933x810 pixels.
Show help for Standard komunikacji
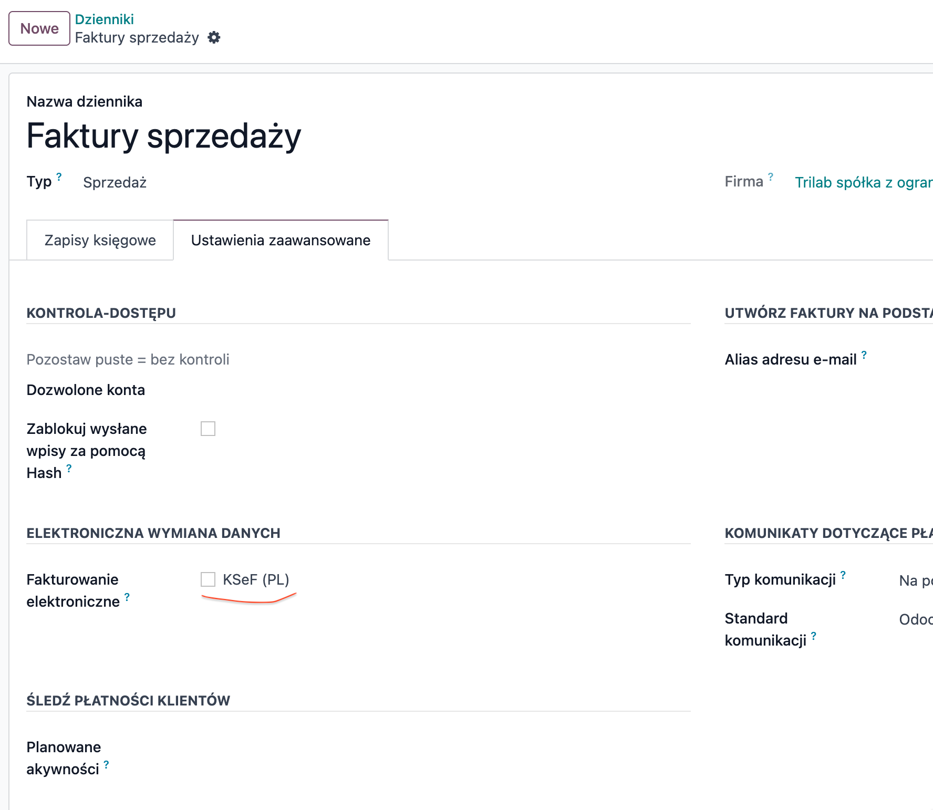coord(814,636)
